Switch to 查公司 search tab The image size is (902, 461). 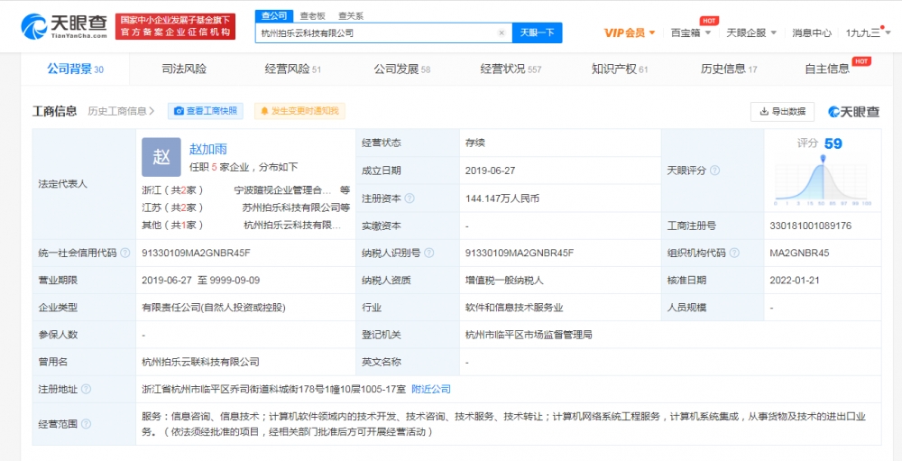coord(274,16)
